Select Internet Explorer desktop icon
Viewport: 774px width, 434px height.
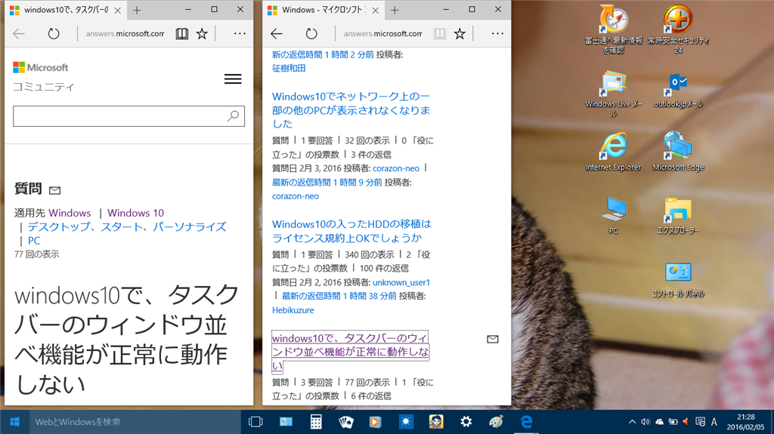pyautogui.click(x=614, y=152)
